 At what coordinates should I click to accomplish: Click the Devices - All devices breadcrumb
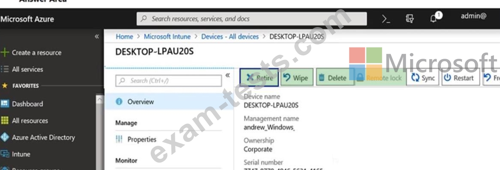(230, 37)
